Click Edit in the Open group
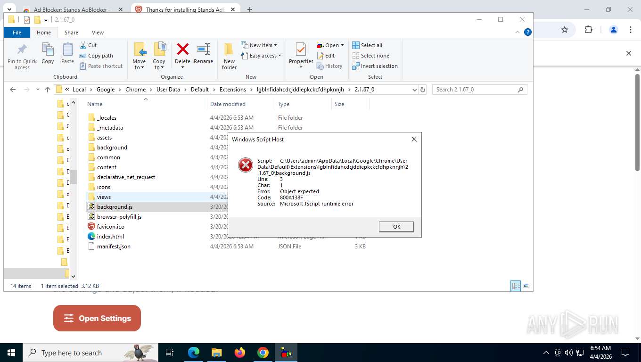641x362 pixels. click(x=325, y=56)
